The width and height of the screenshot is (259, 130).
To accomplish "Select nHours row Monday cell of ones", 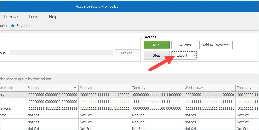I will 105,108.
